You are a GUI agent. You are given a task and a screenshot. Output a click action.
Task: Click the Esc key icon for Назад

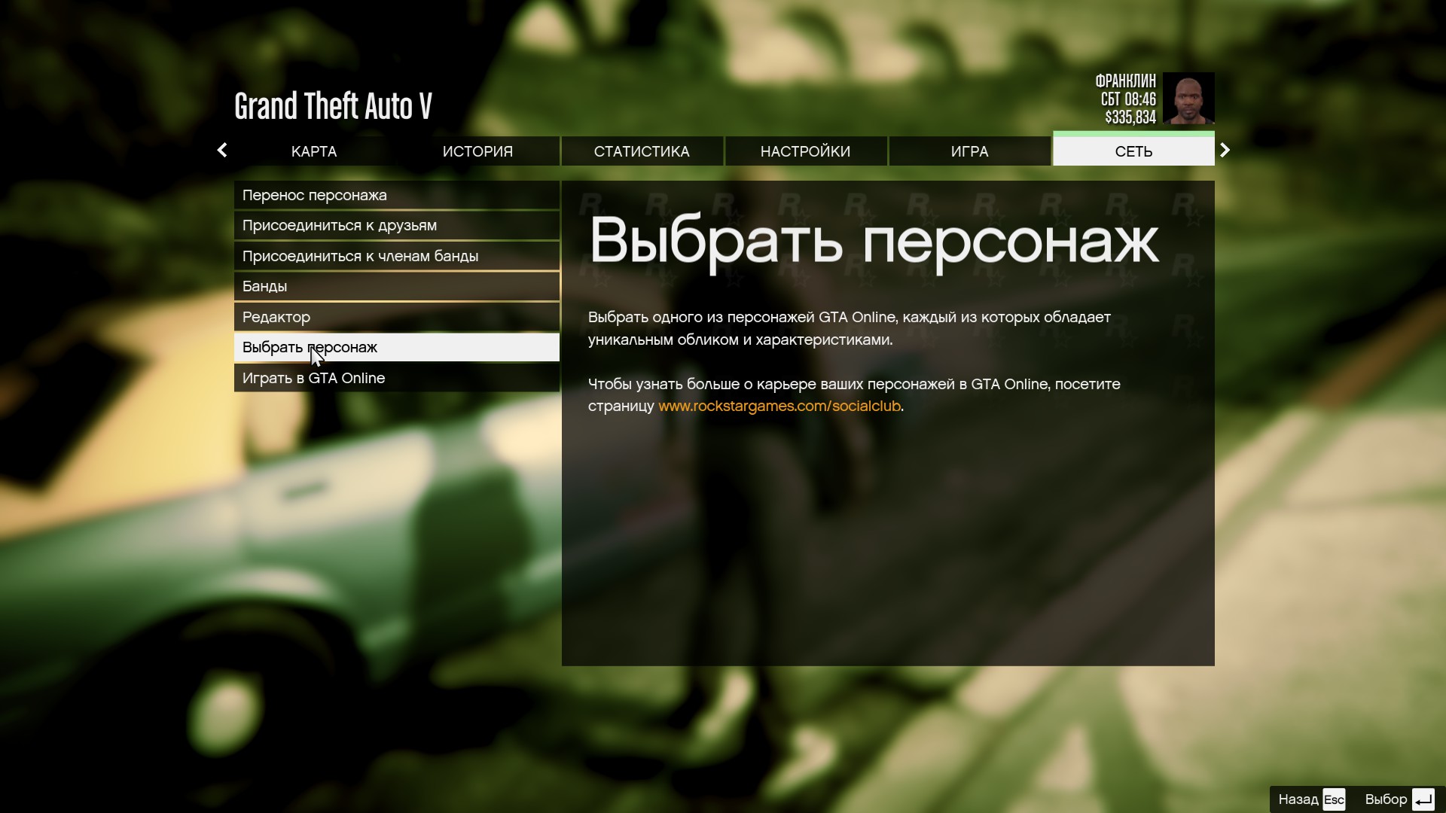coord(1334,799)
